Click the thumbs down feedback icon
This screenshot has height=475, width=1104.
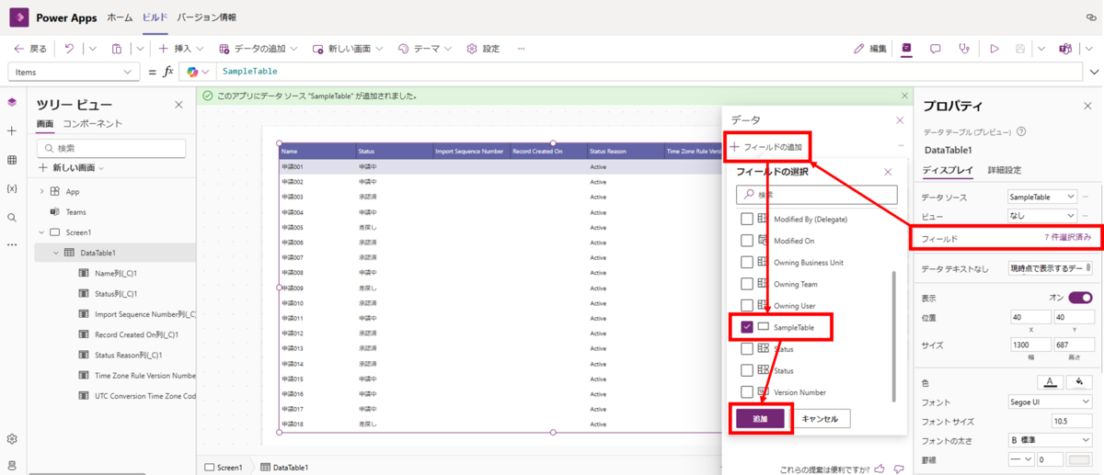(899, 469)
